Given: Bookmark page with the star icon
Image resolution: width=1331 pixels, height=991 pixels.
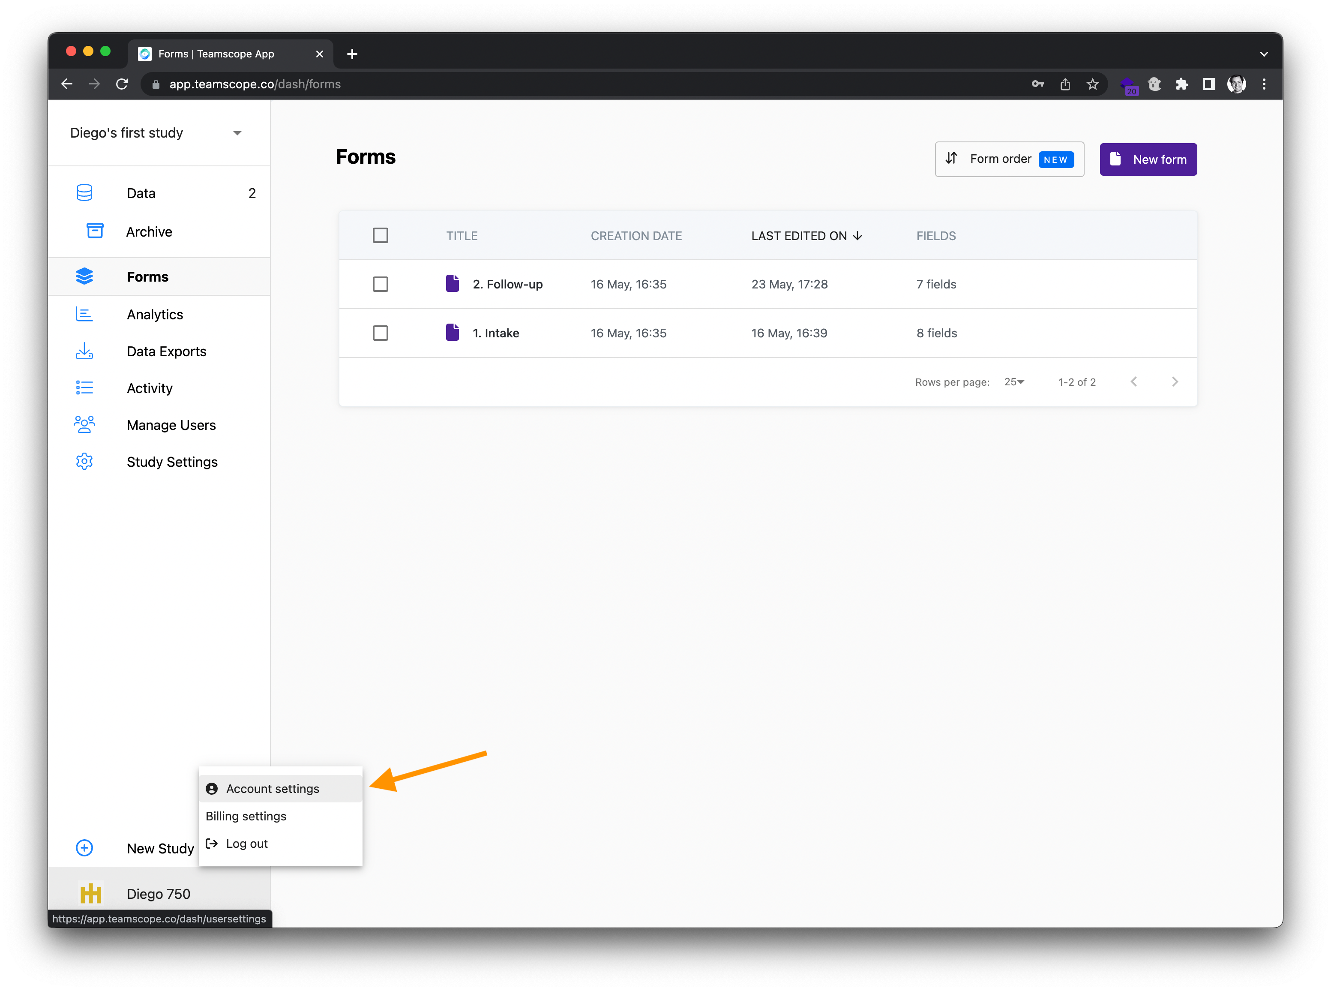Looking at the screenshot, I should 1092,84.
